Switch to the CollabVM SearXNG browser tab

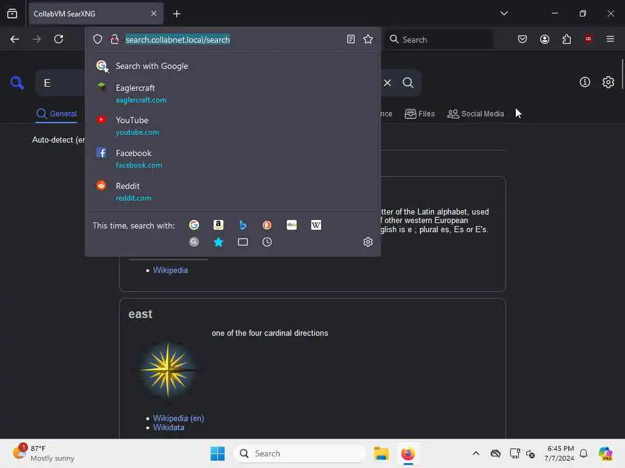[x=96, y=13]
